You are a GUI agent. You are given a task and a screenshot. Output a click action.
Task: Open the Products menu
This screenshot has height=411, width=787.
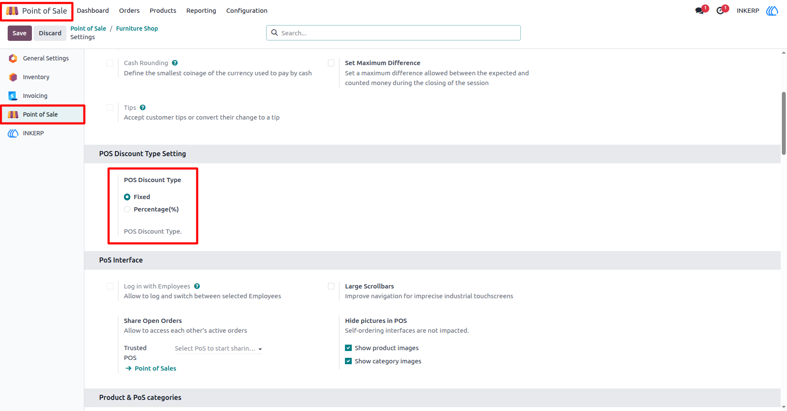coord(163,11)
